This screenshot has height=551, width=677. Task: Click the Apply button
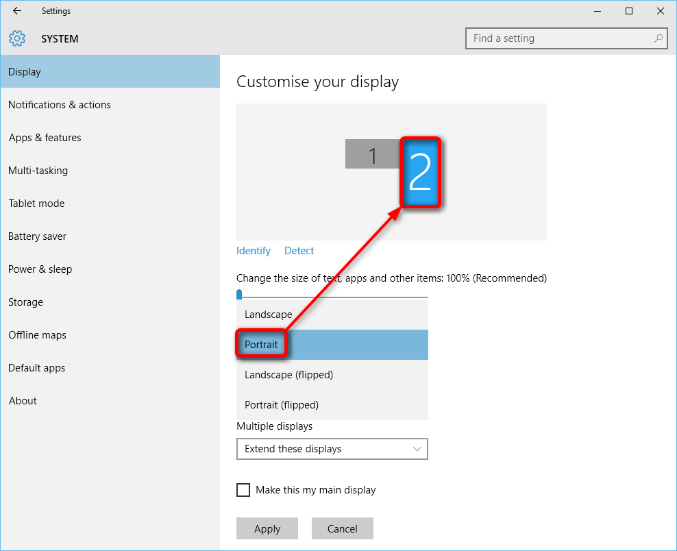click(x=267, y=528)
